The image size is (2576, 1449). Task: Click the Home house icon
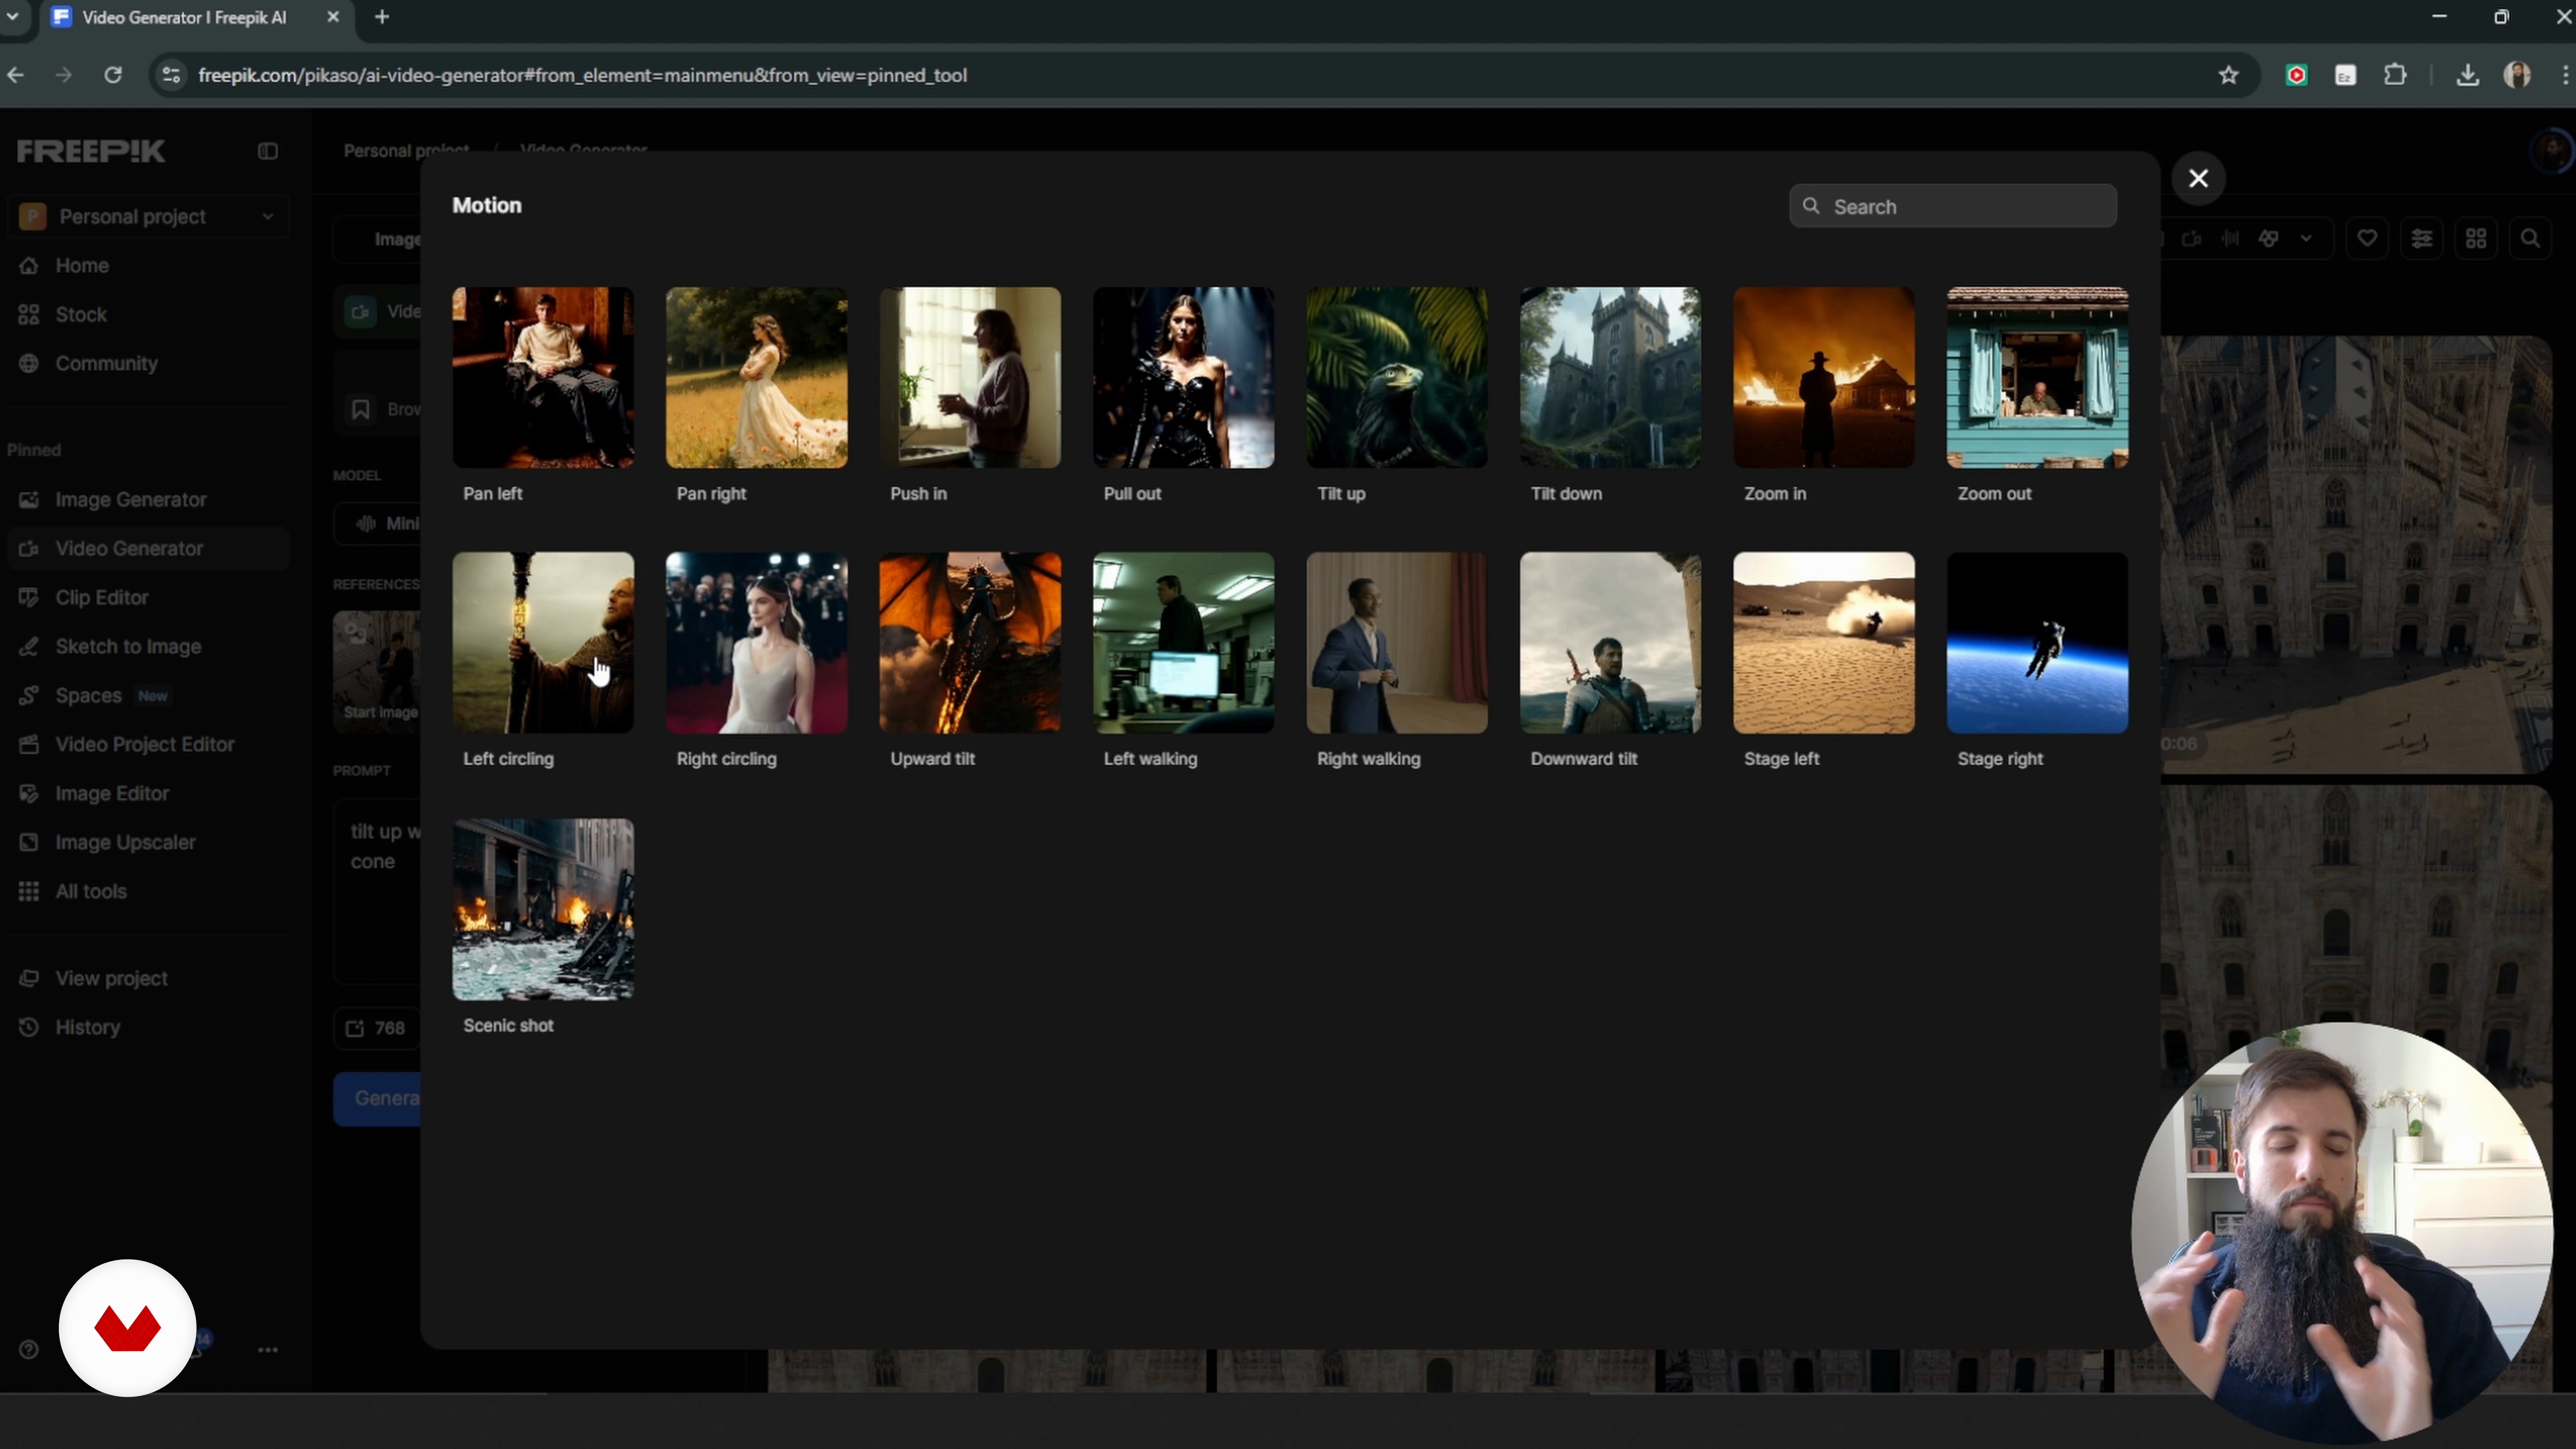tap(29, 266)
